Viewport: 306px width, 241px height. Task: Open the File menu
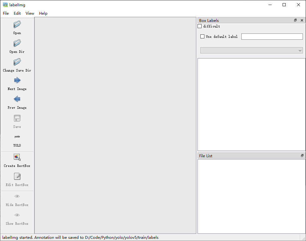[x=6, y=13]
